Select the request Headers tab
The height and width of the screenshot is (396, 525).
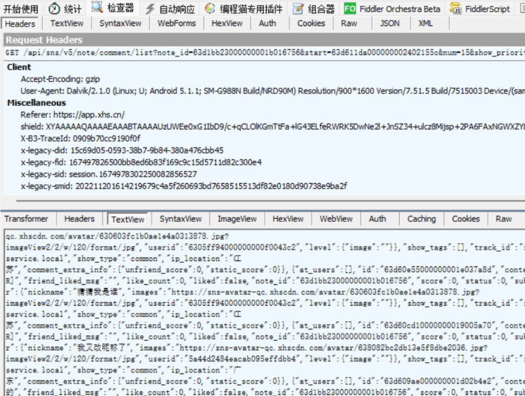(x=20, y=24)
